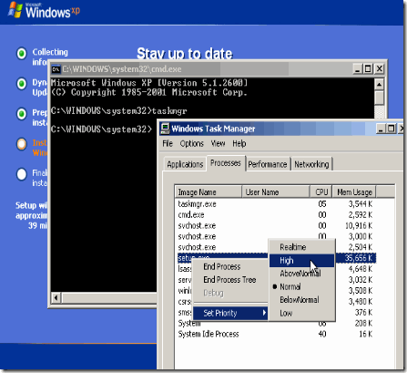Click the scroll up arrow in cmd window

[x=379, y=84]
